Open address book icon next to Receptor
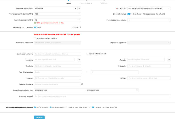The height and width of the screenshot is (119, 175). 169,60
